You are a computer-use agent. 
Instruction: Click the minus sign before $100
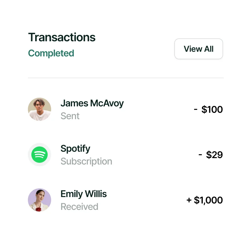click(196, 110)
